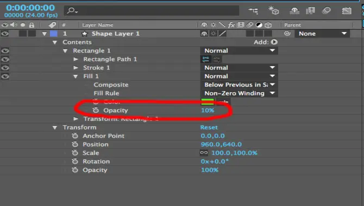Click the Adjustment Layer column header icon
This screenshot has width=364, height=206.
coord(259,25)
